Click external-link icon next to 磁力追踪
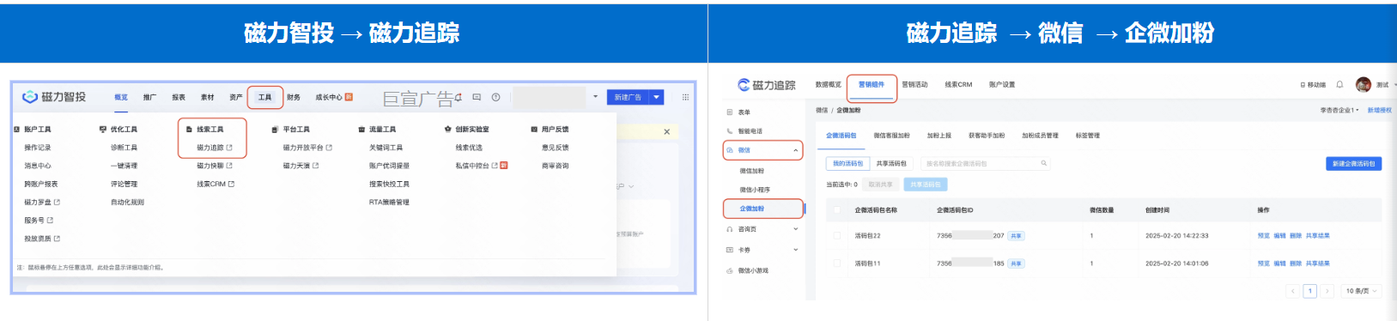The width and height of the screenshot is (1397, 321). (x=229, y=148)
